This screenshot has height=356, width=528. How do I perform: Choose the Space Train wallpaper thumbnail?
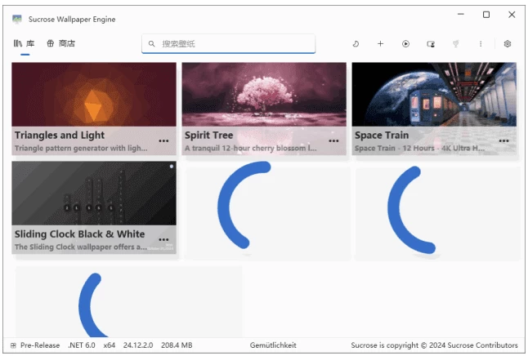click(433, 94)
